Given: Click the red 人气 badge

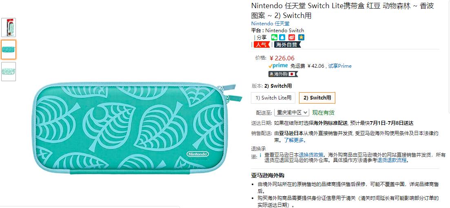Looking at the screenshot, I should [262, 44].
